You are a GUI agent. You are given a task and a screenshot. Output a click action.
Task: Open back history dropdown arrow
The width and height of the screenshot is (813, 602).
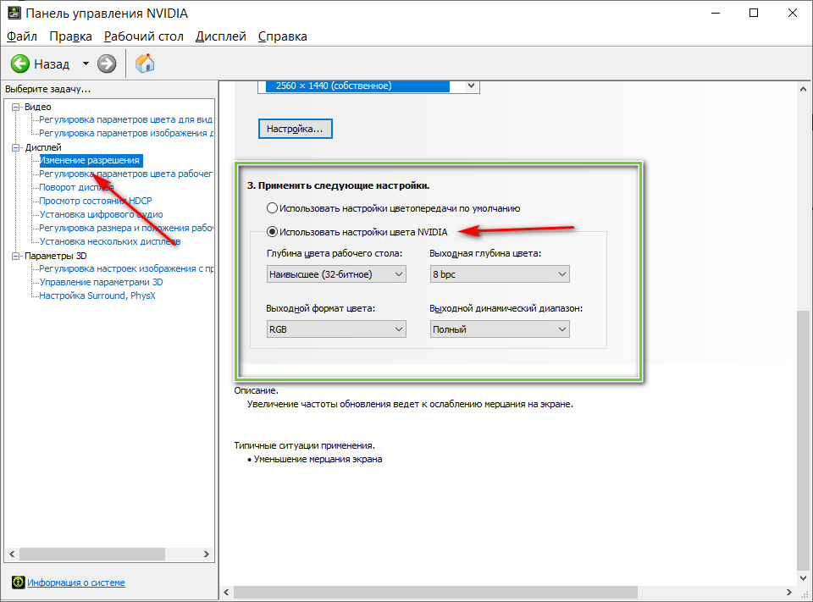86,64
